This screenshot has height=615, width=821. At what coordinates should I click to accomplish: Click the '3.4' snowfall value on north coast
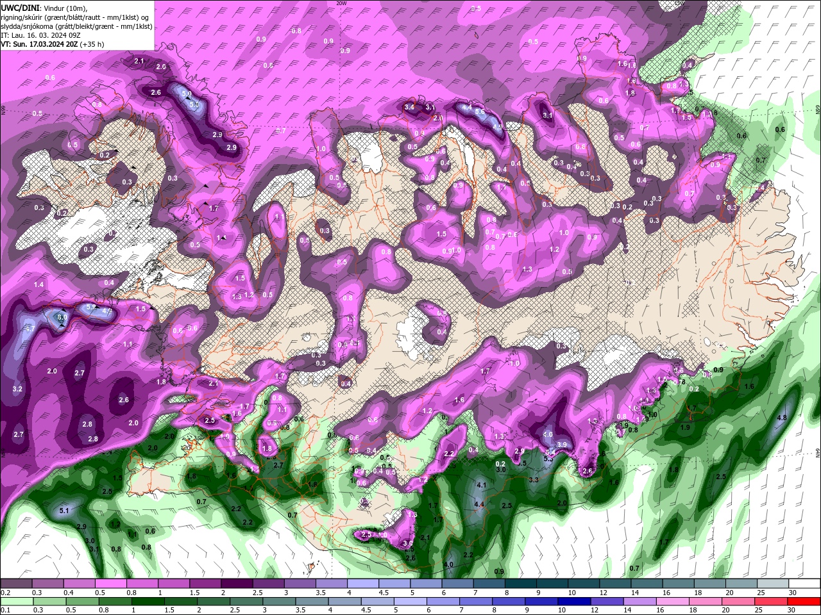pyautogui.click(x=409, y=107)
